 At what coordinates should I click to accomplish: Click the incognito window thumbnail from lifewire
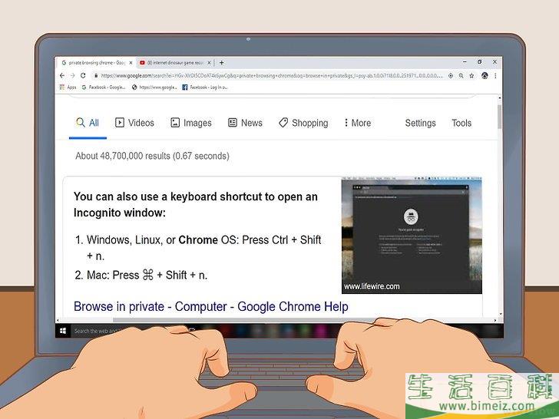point(412,236)
